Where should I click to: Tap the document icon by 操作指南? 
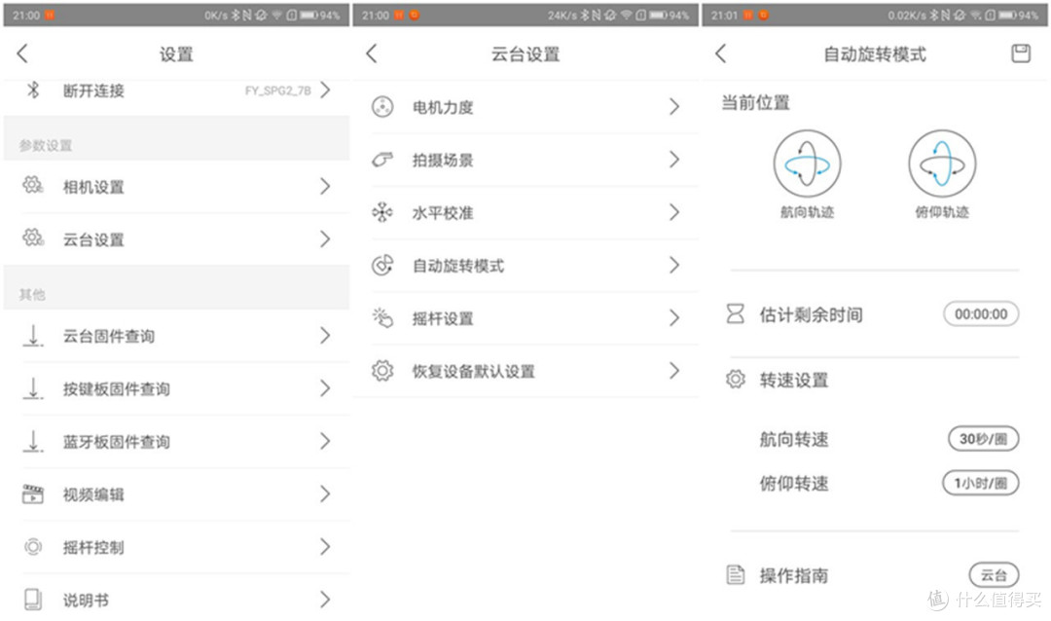(736, 574)
